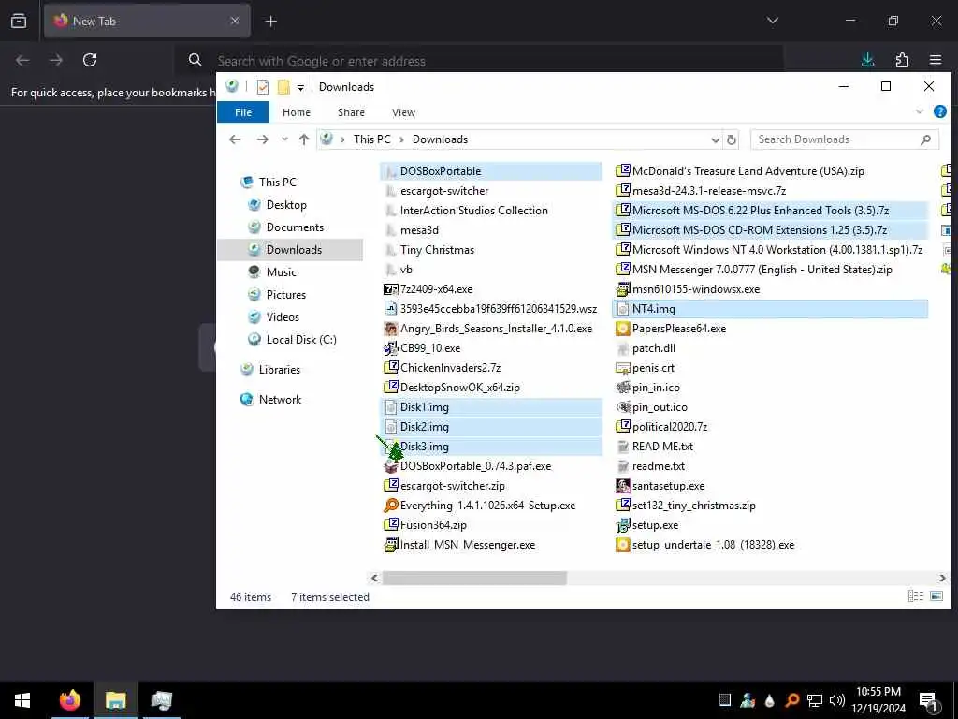Click This PC in the address breadcrumb
This screenshot has width=958, height=719.
tap(371, 139)
